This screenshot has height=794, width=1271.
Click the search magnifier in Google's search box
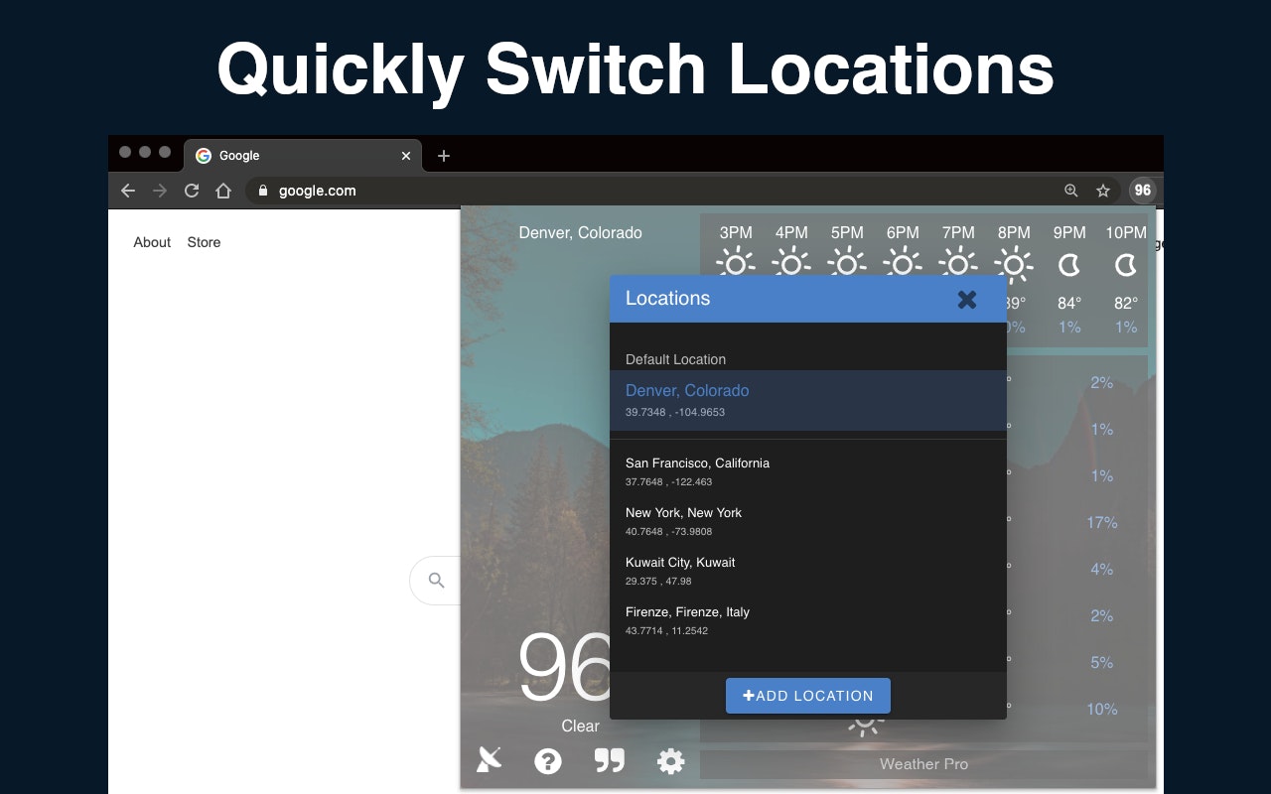[x=436, y=581]
